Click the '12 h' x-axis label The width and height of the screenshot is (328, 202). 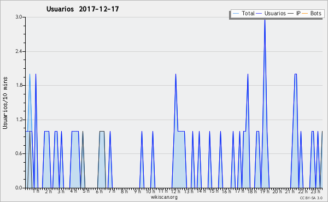point(175,191)
